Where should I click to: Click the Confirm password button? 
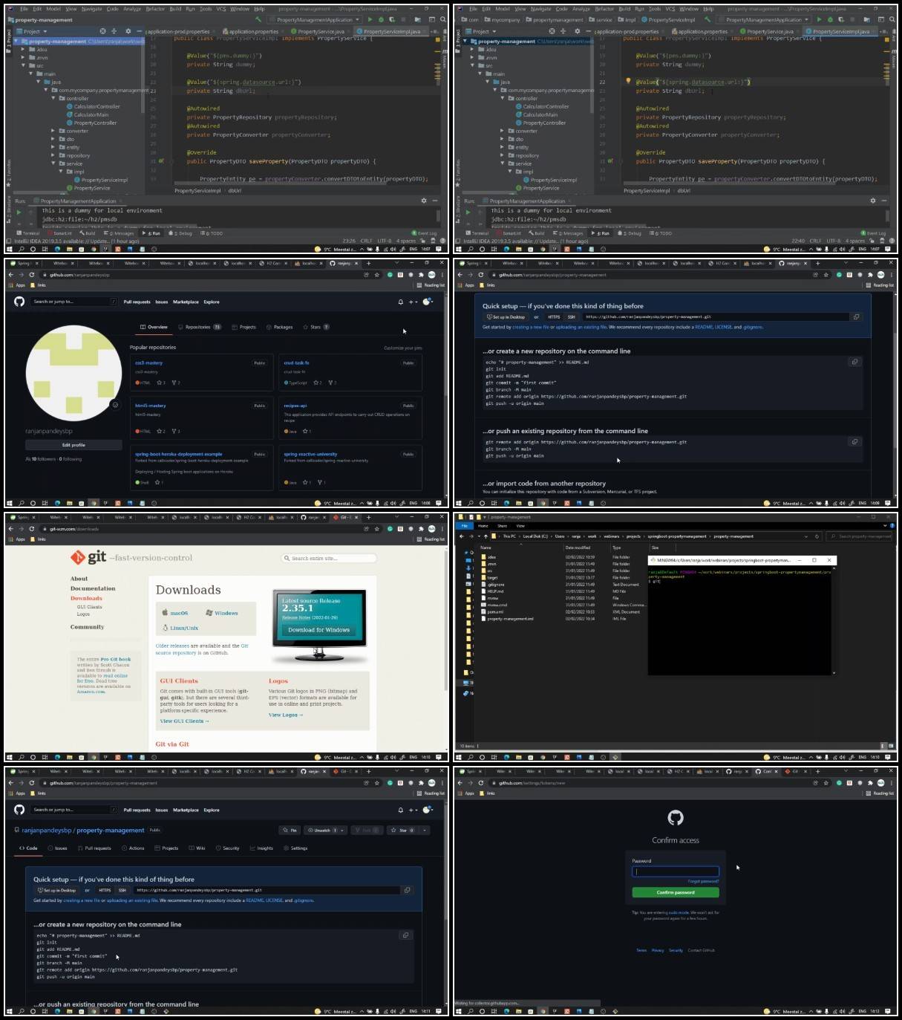click(676, 892)
